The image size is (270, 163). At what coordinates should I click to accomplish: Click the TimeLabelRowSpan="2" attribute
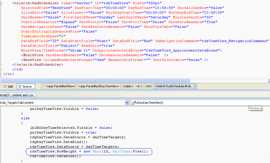pyautogui.click(x=43, y=36)
